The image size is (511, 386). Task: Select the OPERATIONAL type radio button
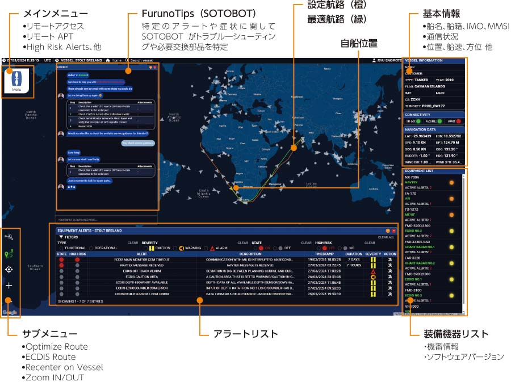click(x=91, y=248)
